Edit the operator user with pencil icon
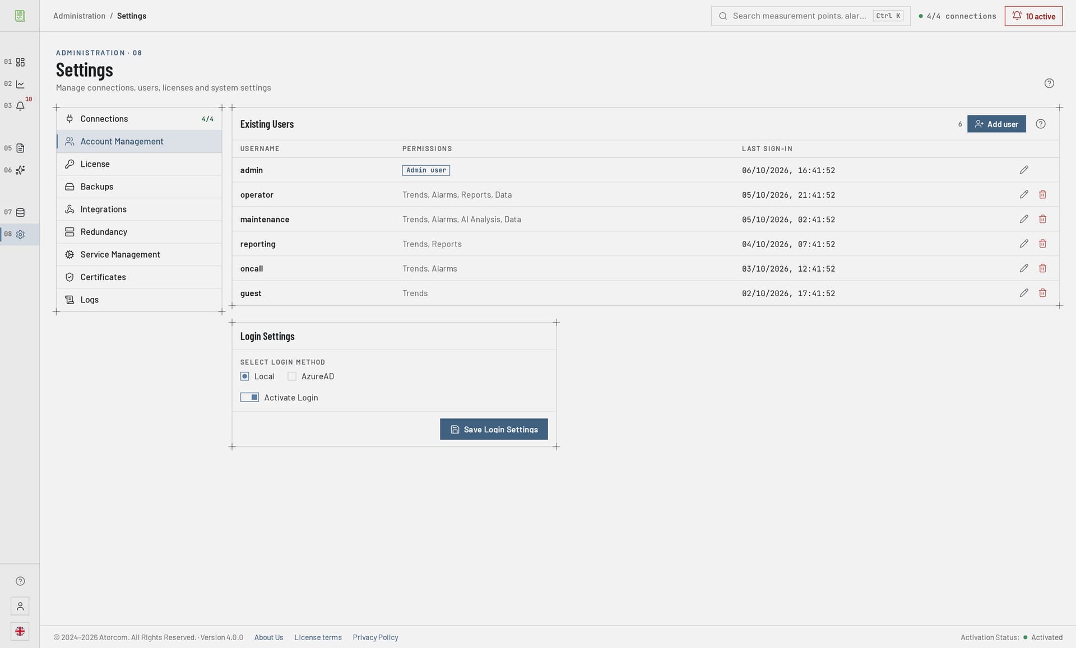The width and height of the screenshot is (1076, 648). click(x=1024, y=194)
